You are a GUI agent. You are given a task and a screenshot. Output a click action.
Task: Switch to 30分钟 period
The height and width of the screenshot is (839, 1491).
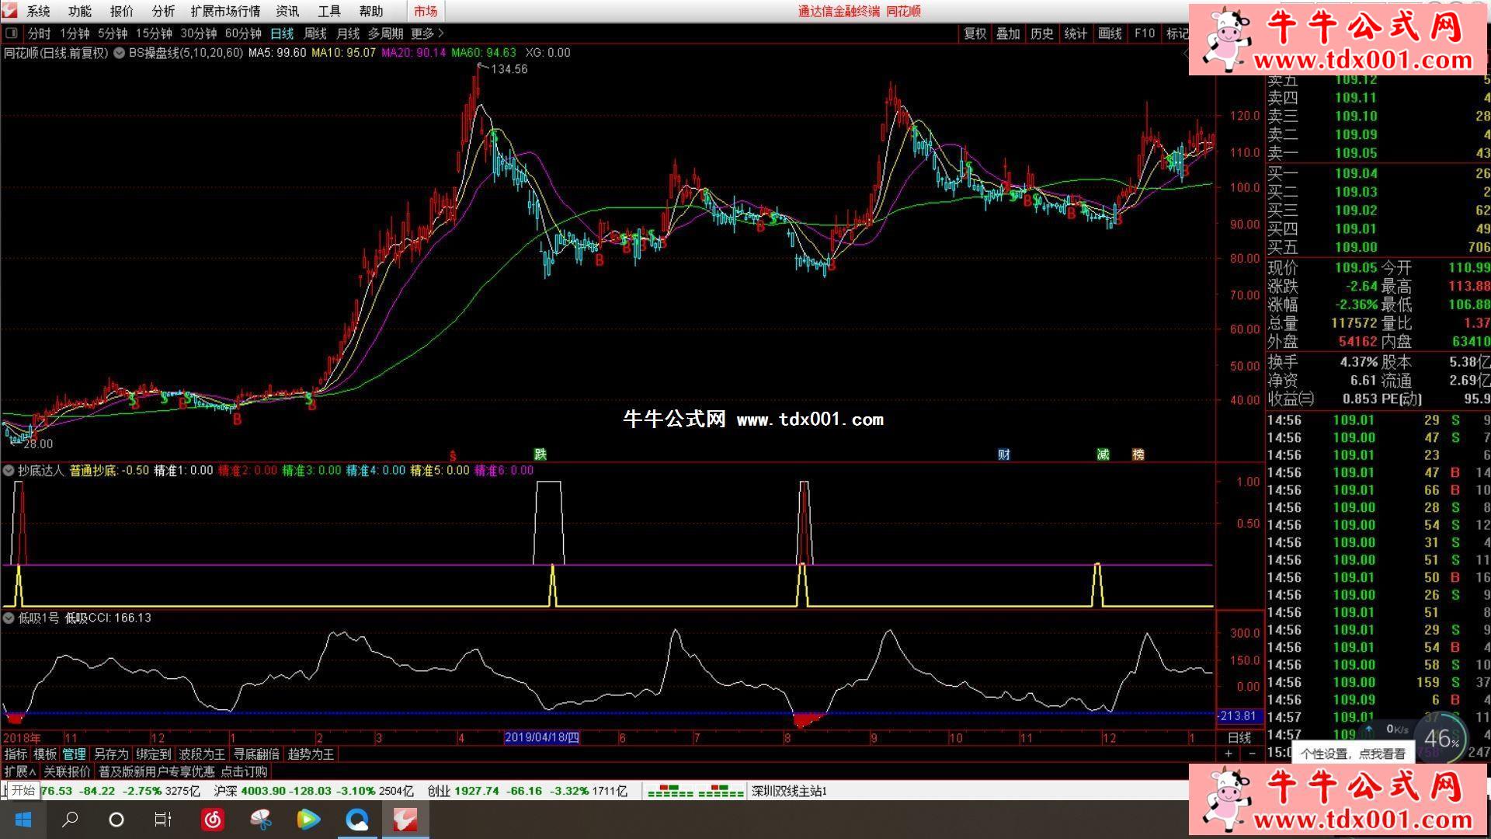(199, 33)
